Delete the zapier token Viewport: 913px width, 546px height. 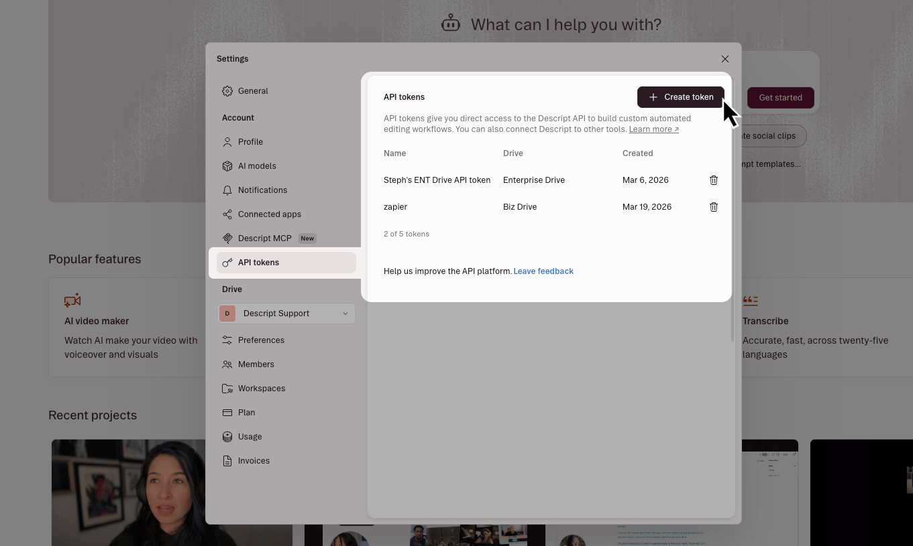(714, 207)
